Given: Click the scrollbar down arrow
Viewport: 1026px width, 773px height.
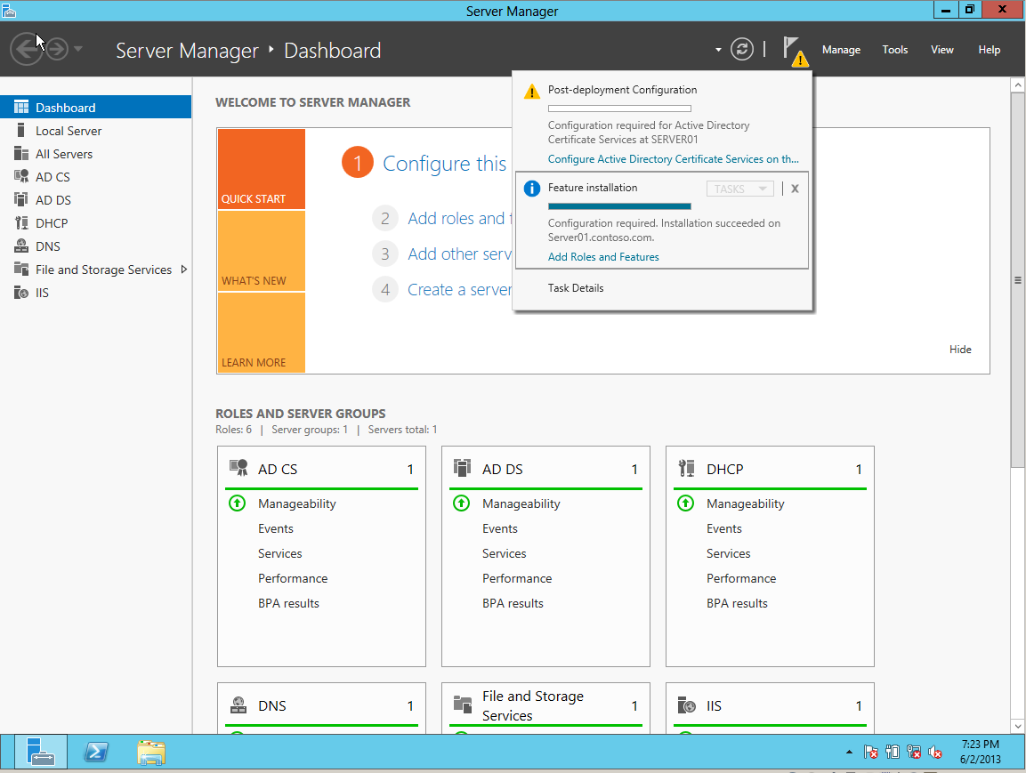Looking at the screenshot, I should click(1017, 725).
